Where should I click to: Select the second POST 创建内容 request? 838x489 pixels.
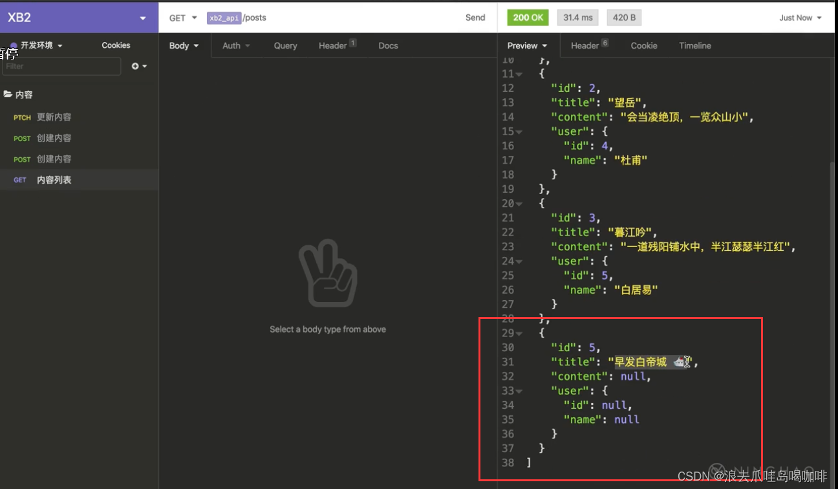(x=79, y=158)
